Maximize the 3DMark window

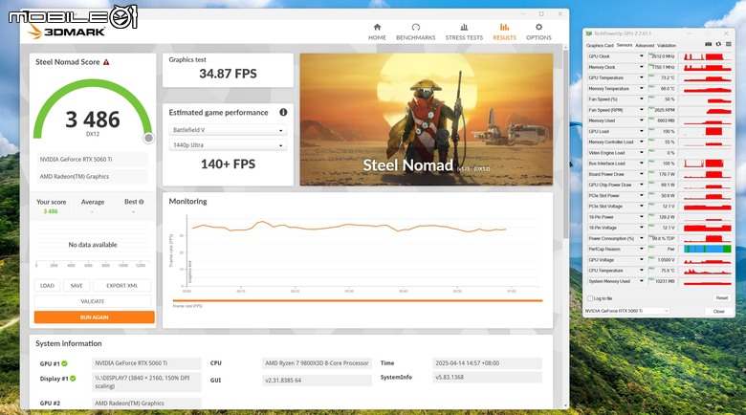pos(541,13)
